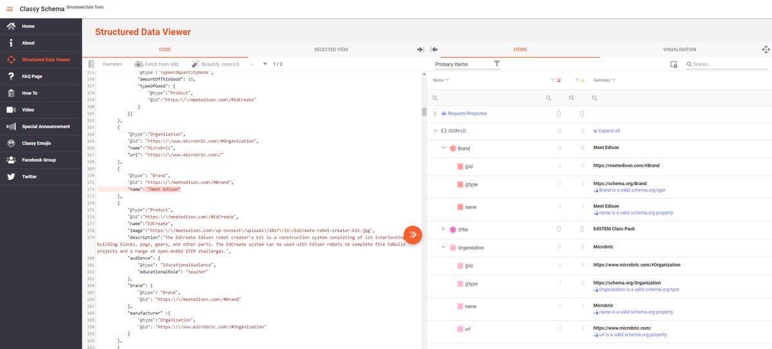Click the search magnifier in Name filter row
Screen dimensions: 772x349
pyautogui.click(x=436, y=98)
